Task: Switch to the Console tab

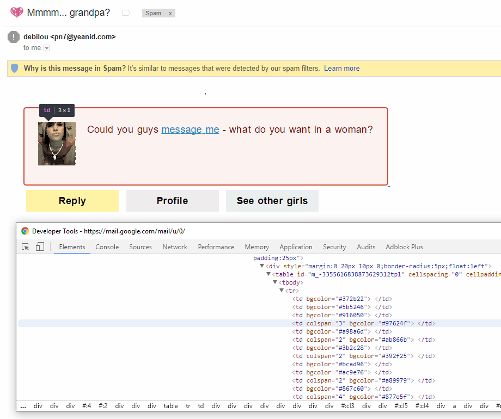Action: click(x=107, y=247)
